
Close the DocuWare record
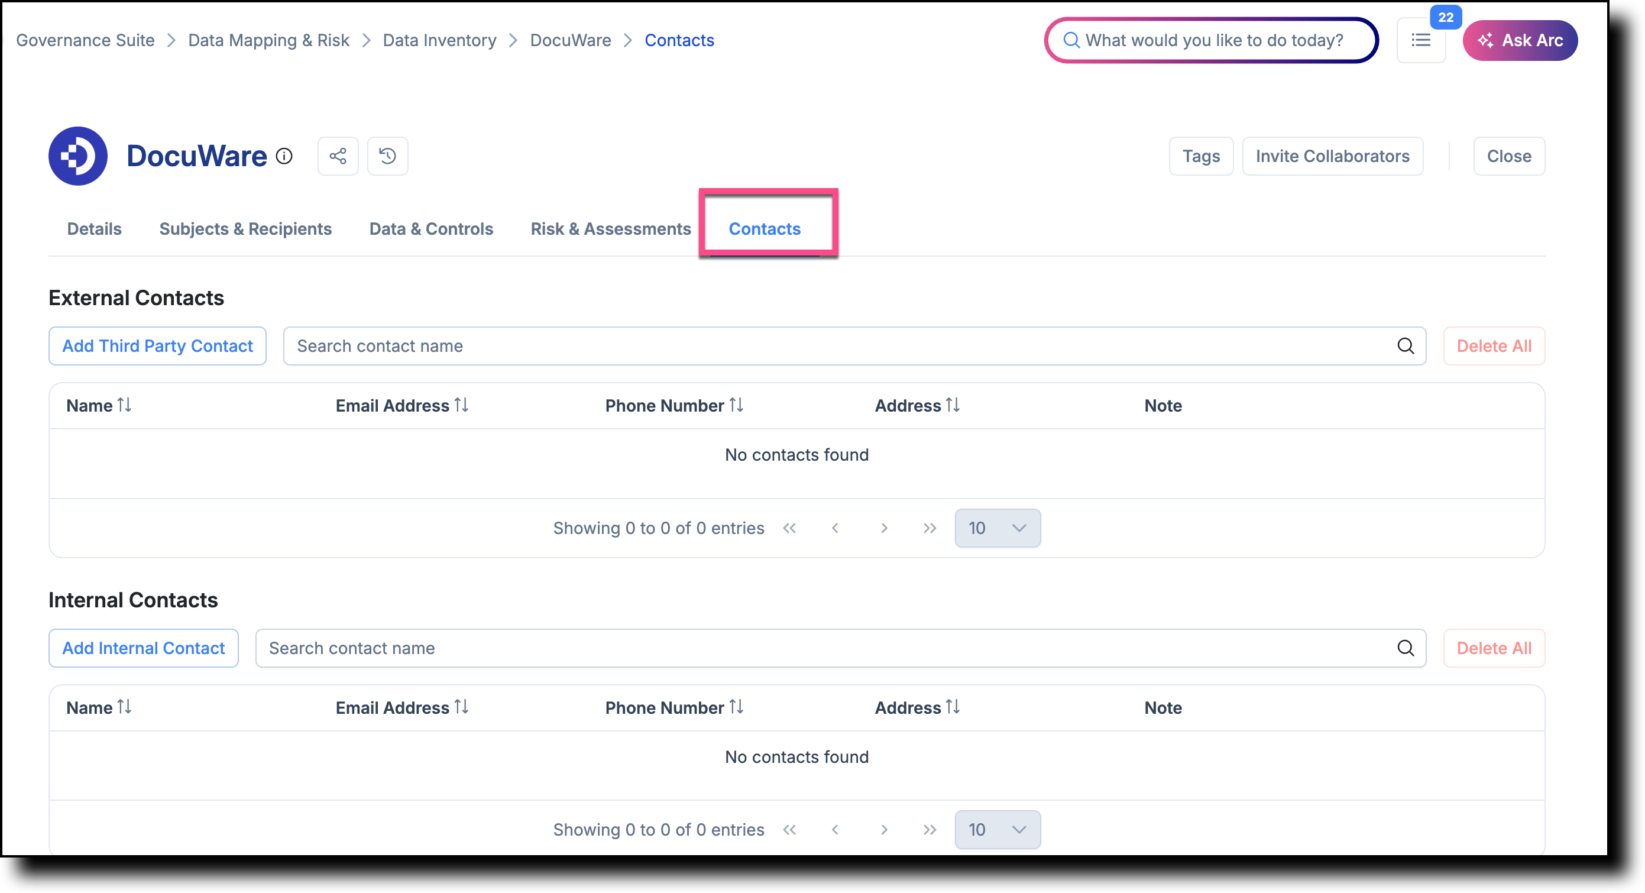pos(1509,156)
